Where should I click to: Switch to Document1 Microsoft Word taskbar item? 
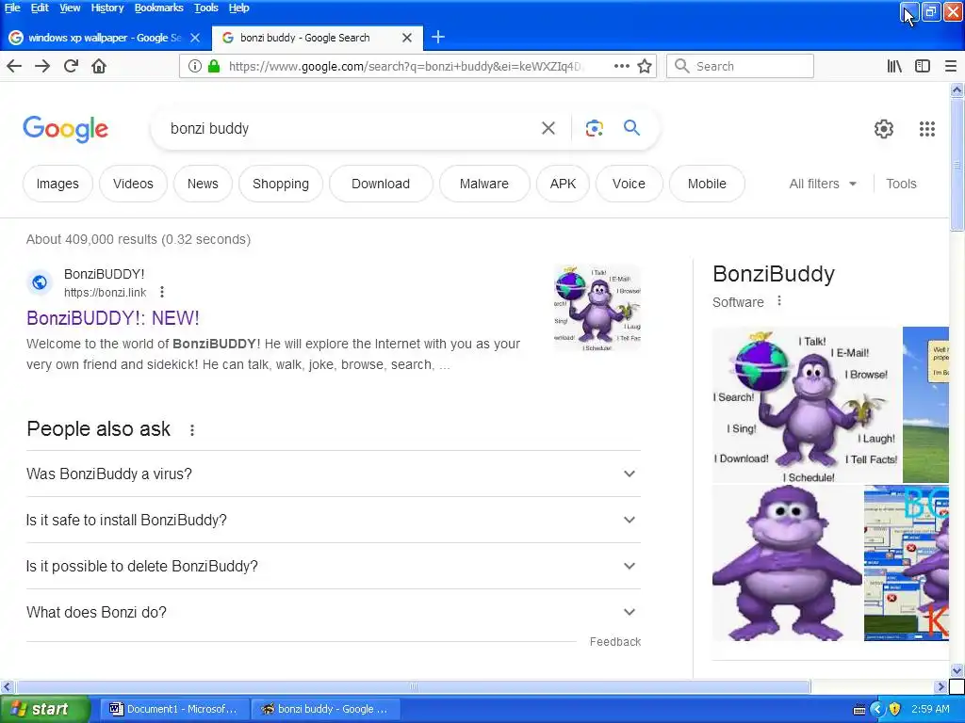click(175, 709)
